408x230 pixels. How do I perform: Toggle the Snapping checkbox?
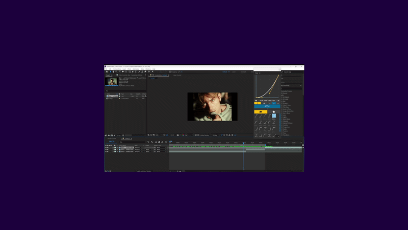point(170,72)
